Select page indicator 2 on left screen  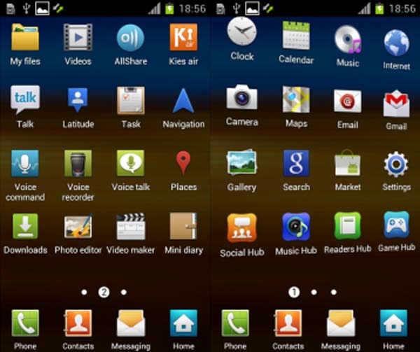pos(104,292)
